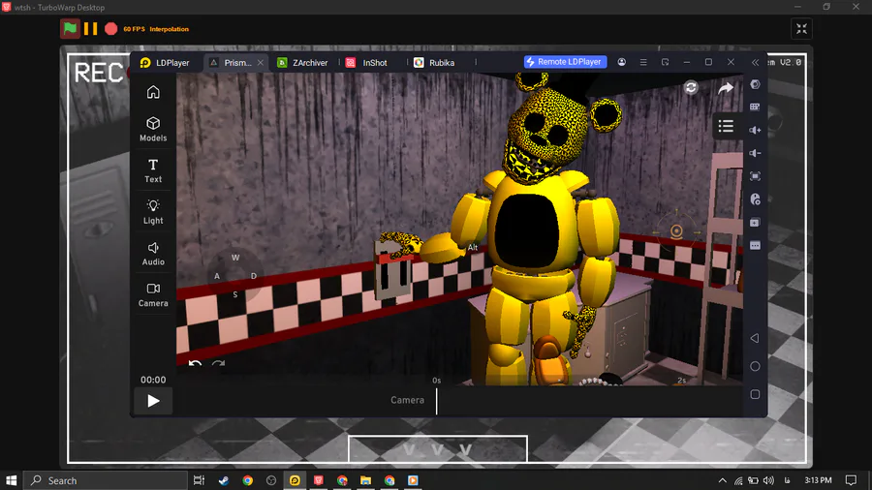Image resolution: width=872 pixels, height=490 pixels.
Task: Click the circular refresh icon in the viewport
Action: tap(691, 88)
